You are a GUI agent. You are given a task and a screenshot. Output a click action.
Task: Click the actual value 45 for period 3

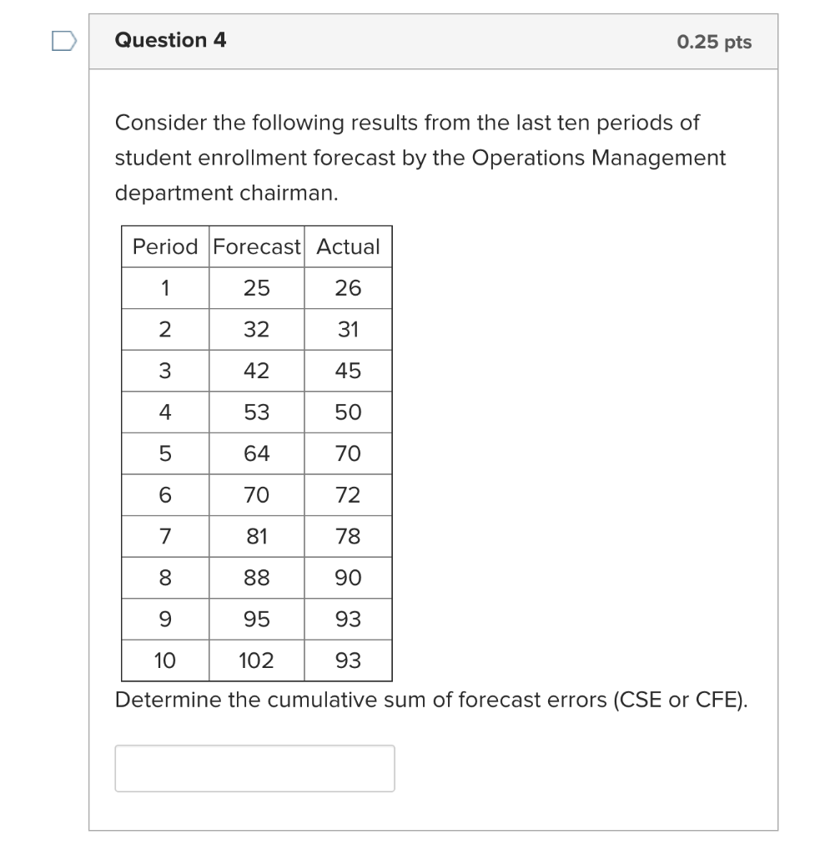tap(347, 370)
